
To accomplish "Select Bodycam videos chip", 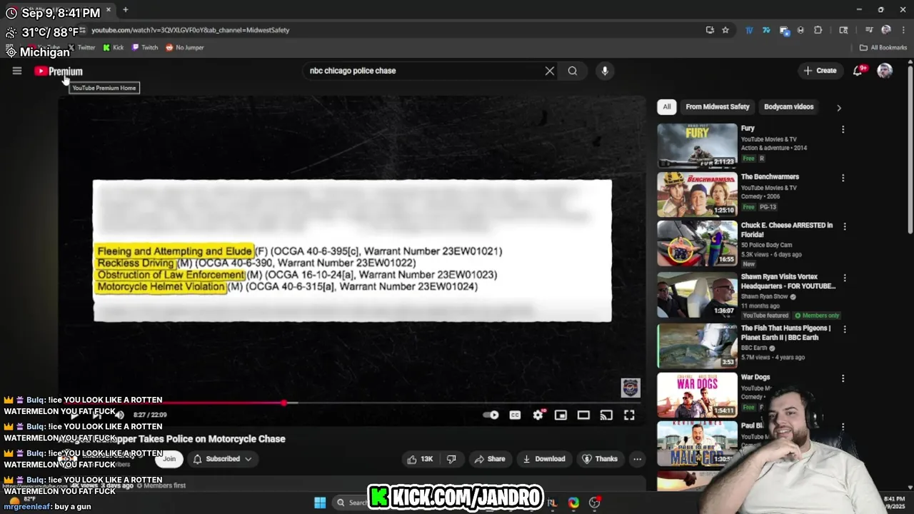I will pos(789,107).
